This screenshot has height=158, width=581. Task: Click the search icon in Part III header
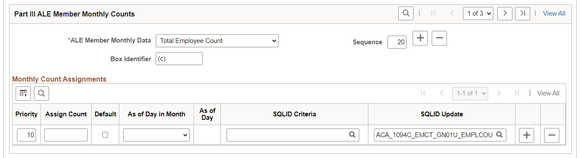coord(406,13)
